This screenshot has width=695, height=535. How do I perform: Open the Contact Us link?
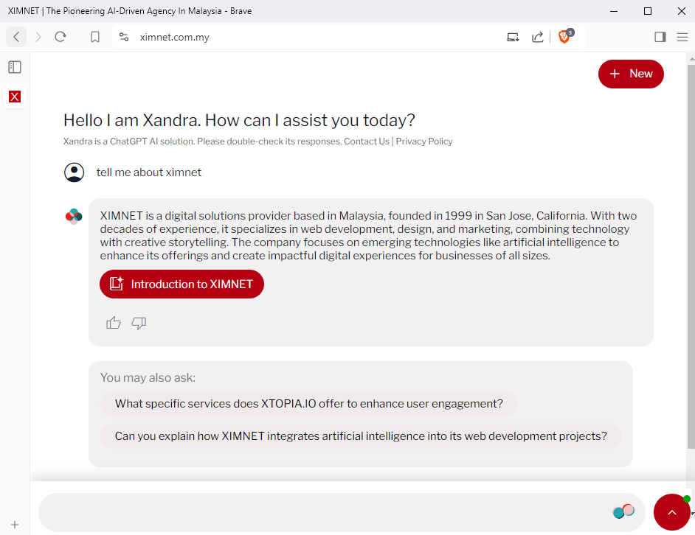click(x=367, y=141)
